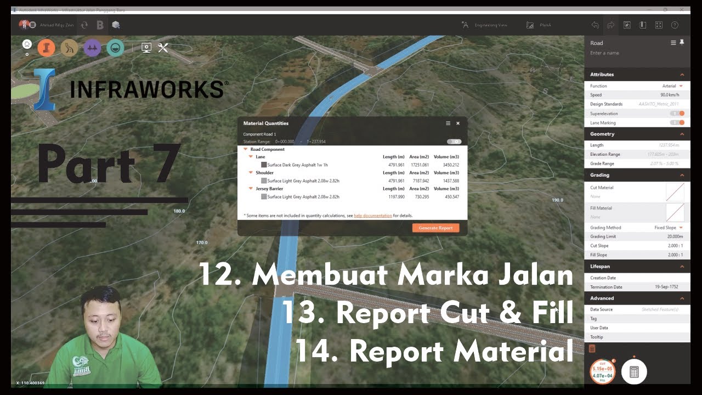The height and width of the screenshot is (395, 702).
Task: Choose the Fill Material swatch
Action: coord(675,212)
